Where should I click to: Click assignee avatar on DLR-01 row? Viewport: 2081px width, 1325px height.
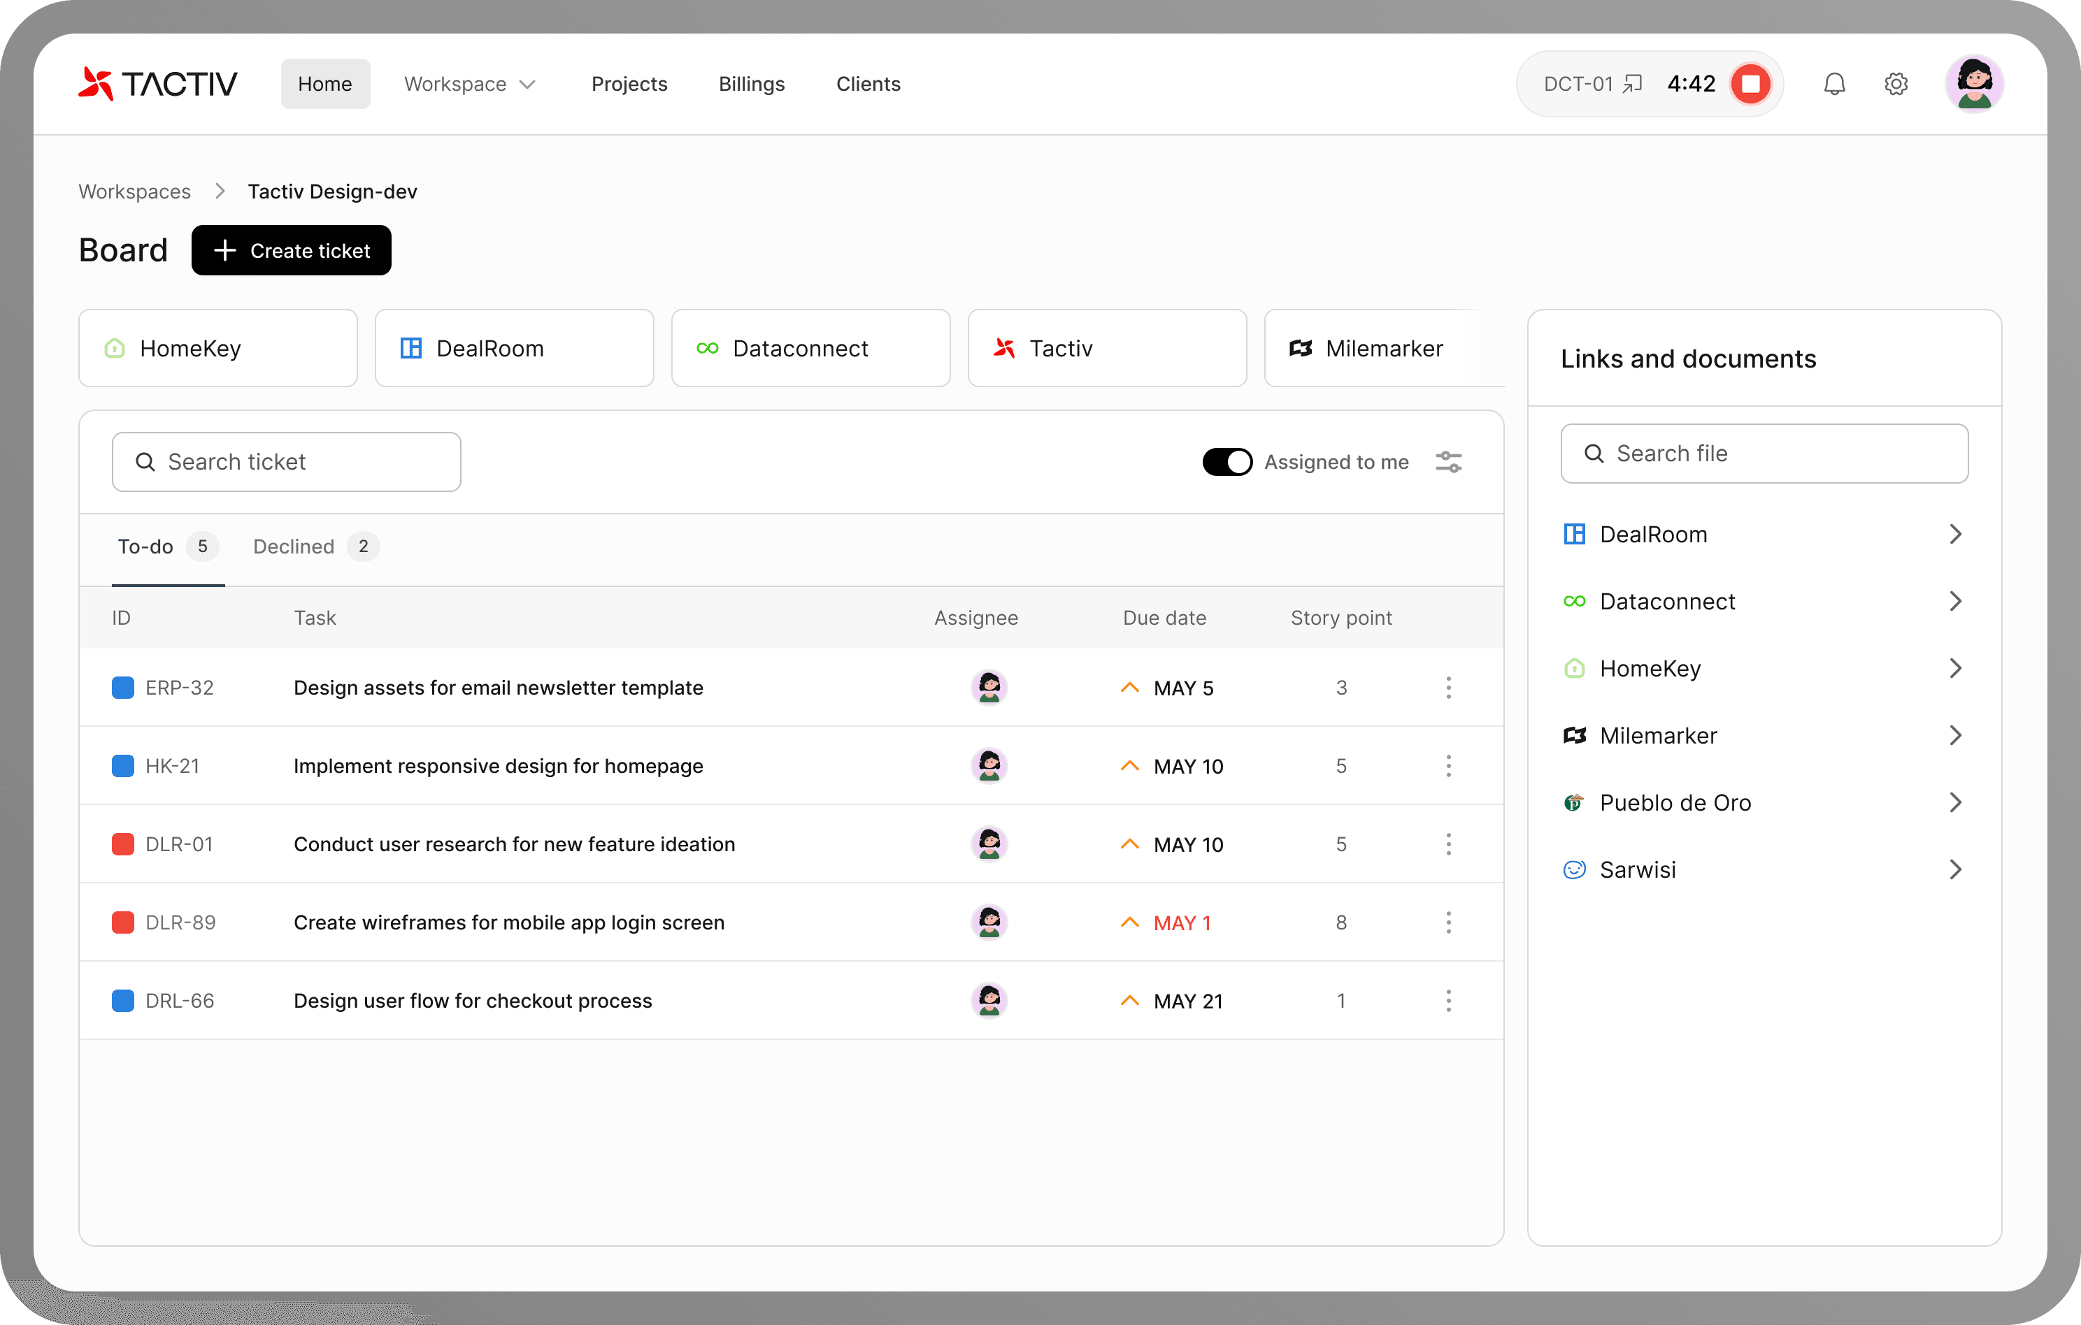(989, 844)
